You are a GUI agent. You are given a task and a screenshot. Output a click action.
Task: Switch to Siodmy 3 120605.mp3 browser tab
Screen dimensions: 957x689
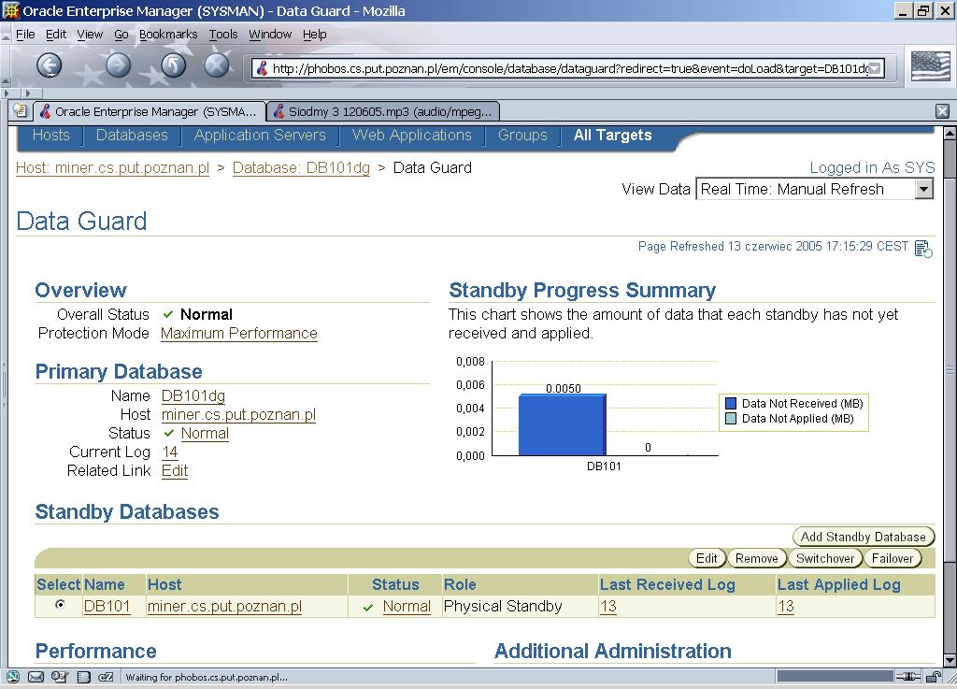click(x=383, y=111)
